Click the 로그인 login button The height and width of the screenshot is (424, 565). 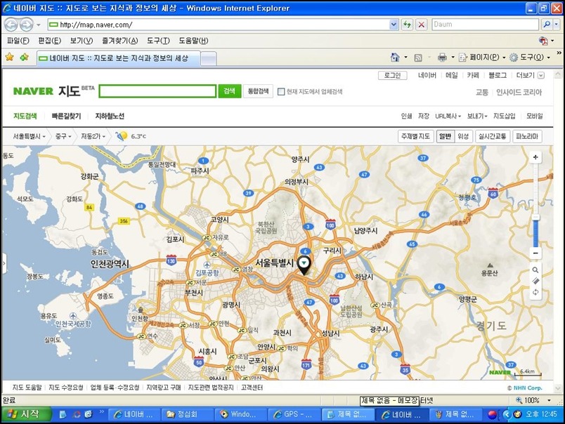pyautogui.click(x=393, y=75)
